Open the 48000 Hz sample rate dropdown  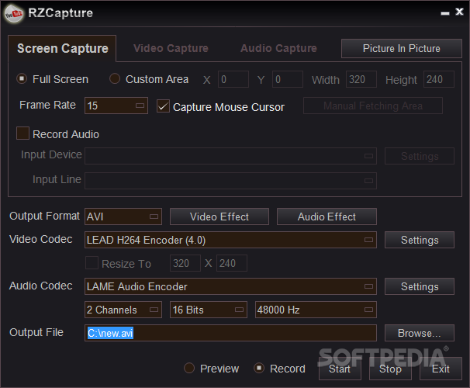click(316, 310)
